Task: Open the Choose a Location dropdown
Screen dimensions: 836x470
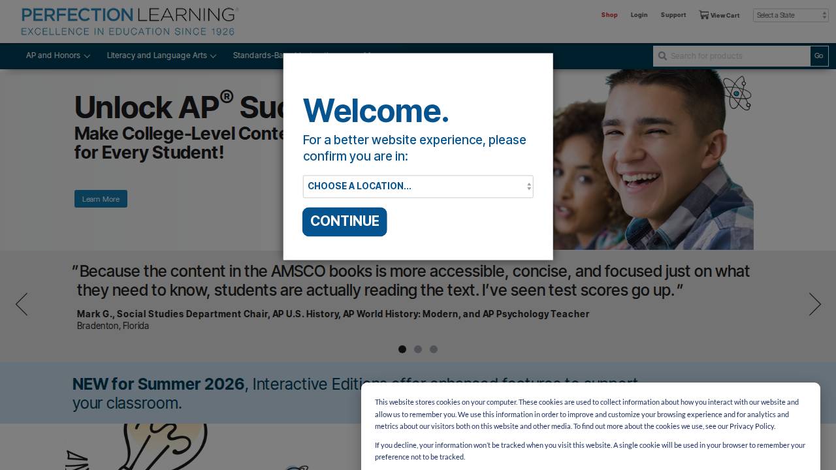Action: click(x=418, y=187)
